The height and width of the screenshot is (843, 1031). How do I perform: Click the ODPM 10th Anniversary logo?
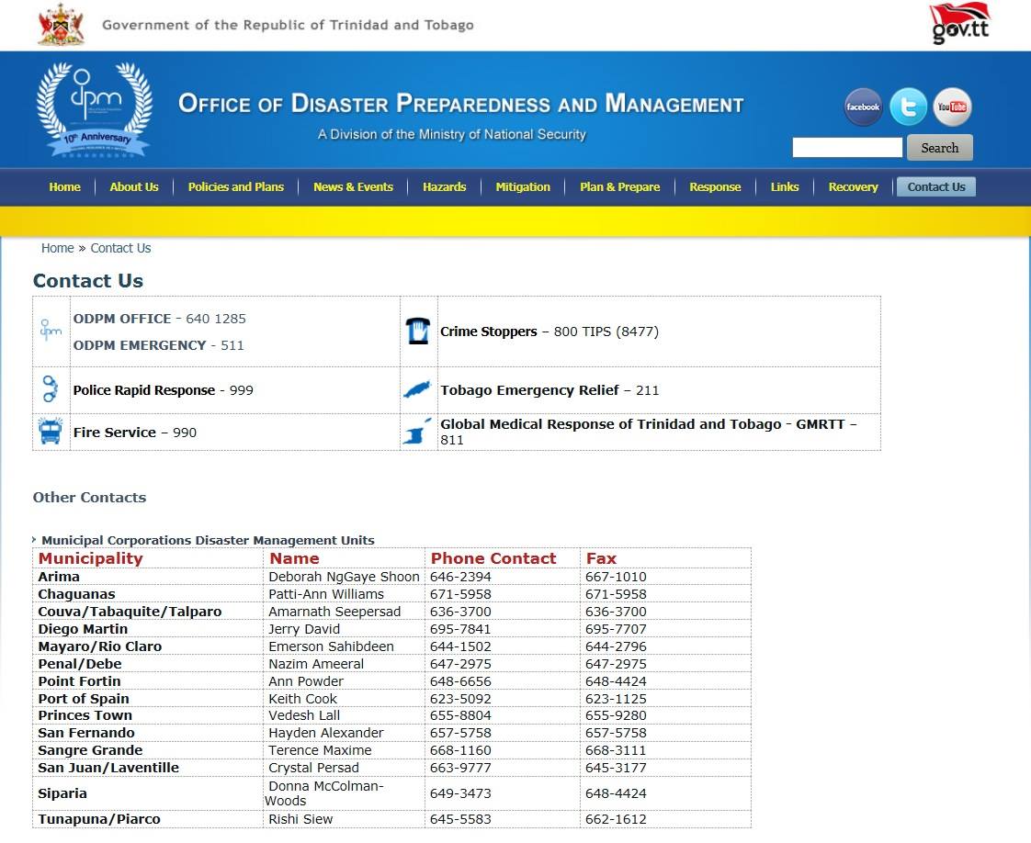coord(94,110)
